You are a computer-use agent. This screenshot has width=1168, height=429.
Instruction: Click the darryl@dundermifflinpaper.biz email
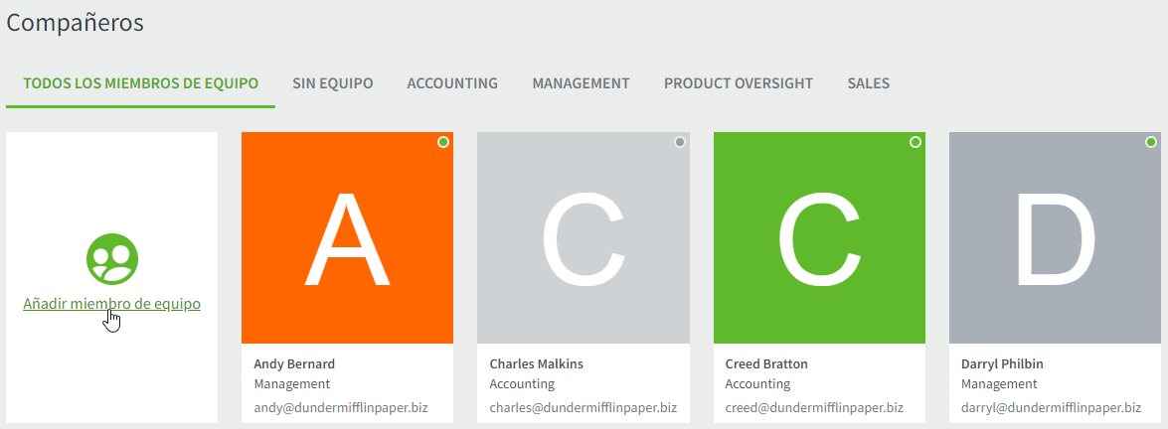coord(1051,408)
